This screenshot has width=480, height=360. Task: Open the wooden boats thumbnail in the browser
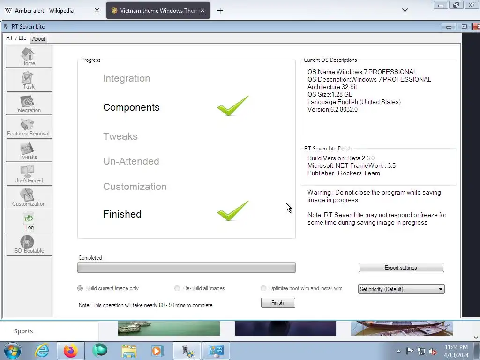pos(402,328)
